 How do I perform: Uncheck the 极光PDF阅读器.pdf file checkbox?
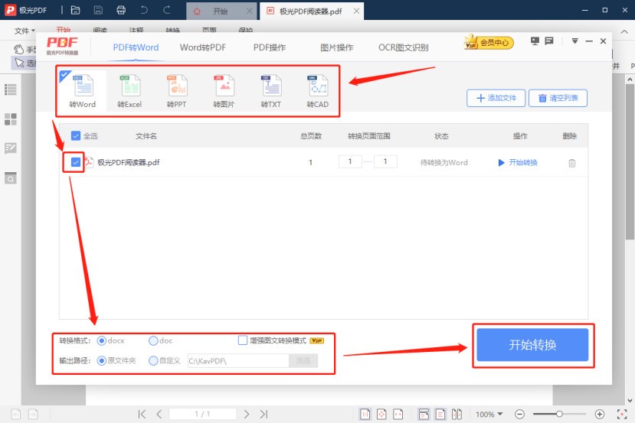click(76, 162)
